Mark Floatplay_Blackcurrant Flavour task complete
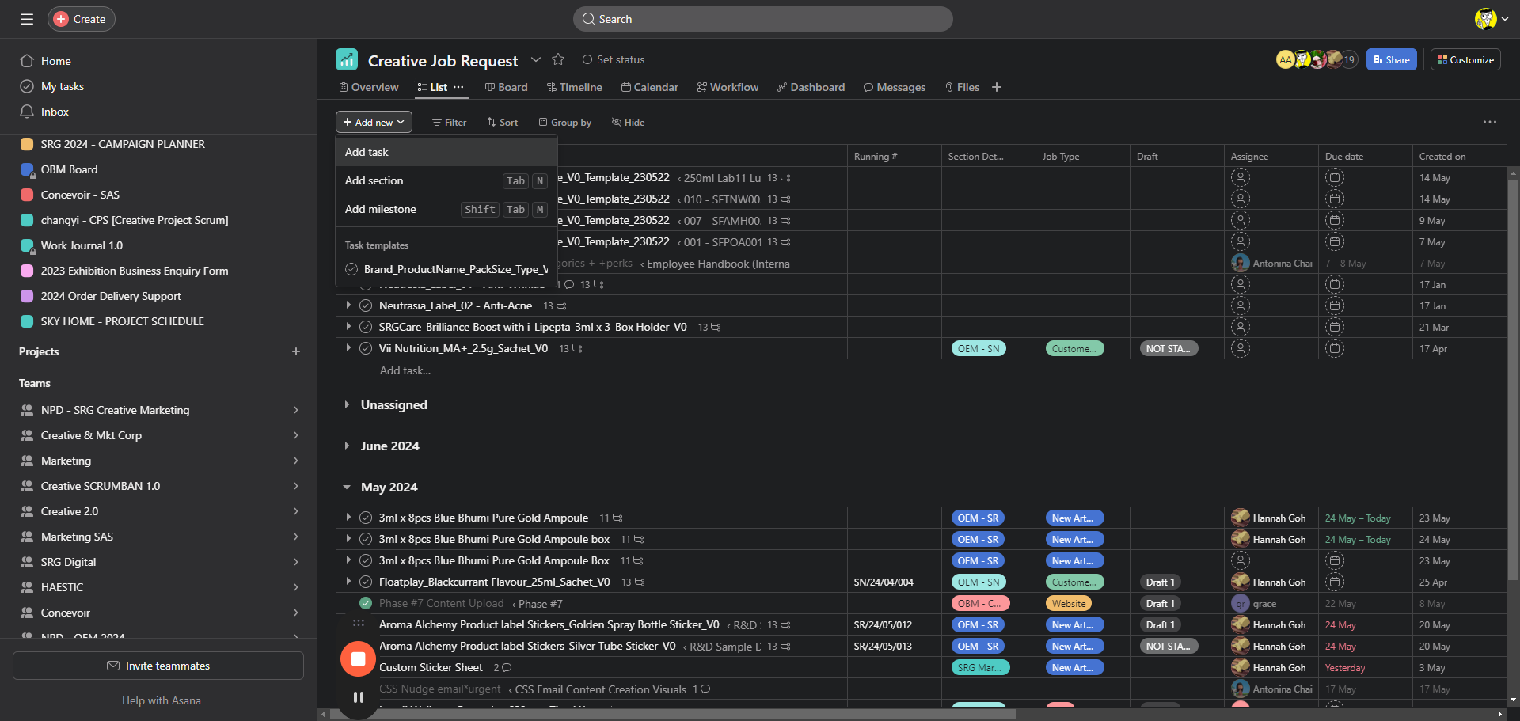This screenshot has width=1520, height=721. [366, 582]
